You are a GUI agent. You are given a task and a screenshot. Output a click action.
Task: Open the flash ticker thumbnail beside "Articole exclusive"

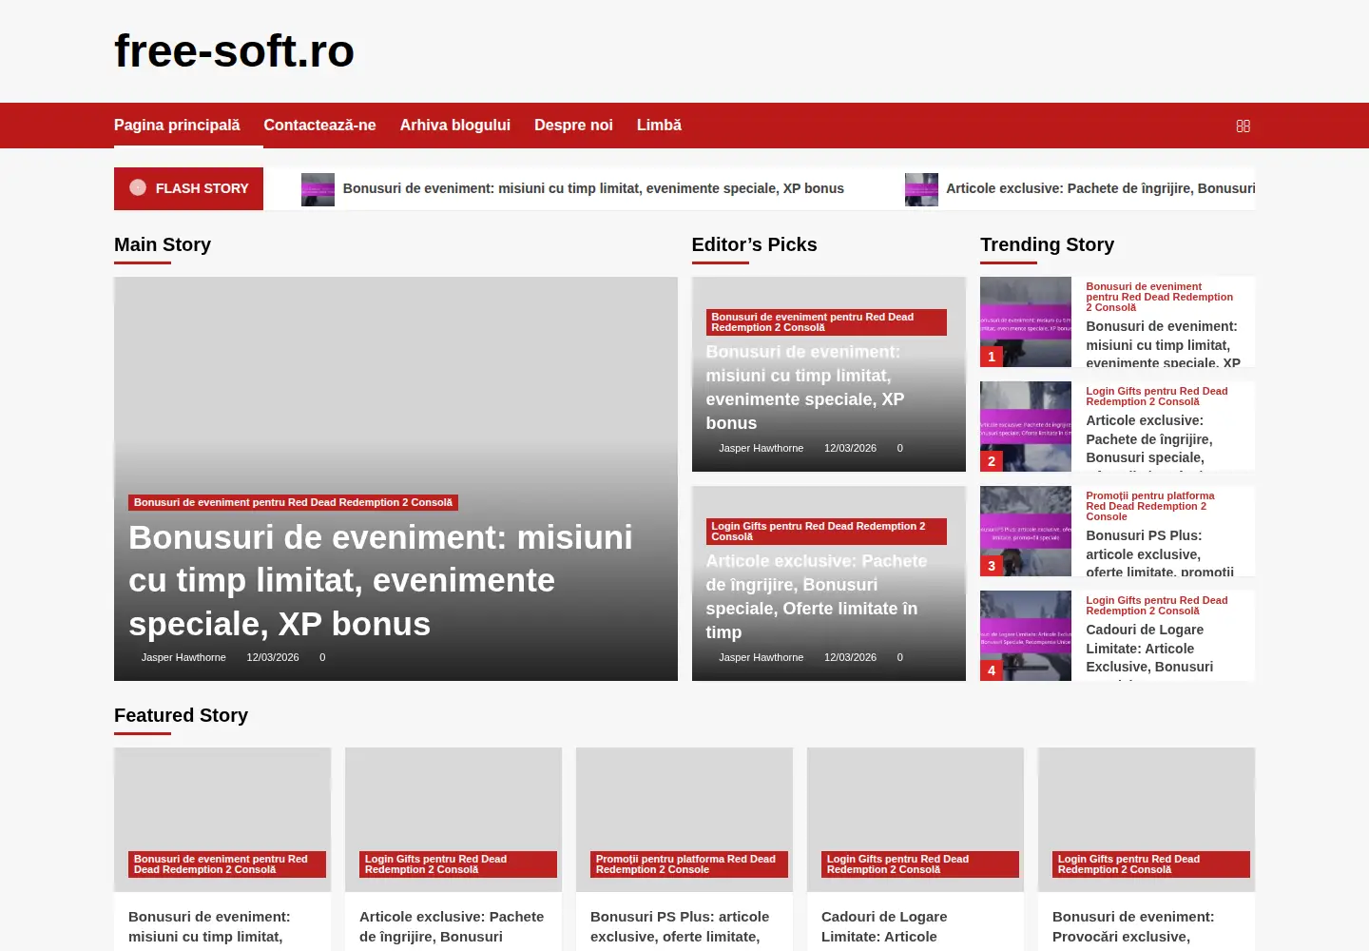point(921,189)
